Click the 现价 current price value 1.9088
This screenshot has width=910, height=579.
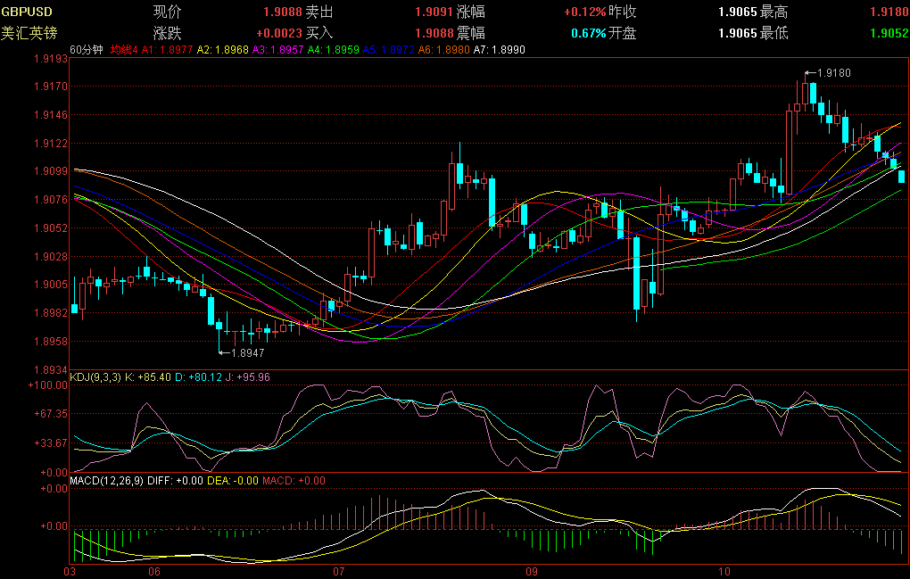pyautogui.click(x=283, y=12)
